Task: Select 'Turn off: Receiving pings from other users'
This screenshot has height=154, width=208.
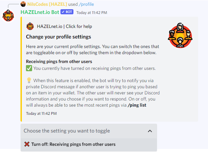Action: coord(89,144)
